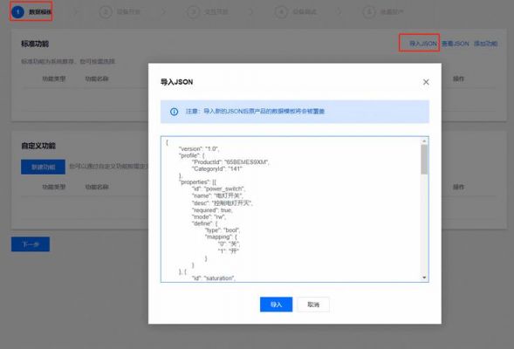The height and width of the screenshot is (349, 514).
Task: Click the 查看JSON link in the background page
Action: click(x=455, y=44)
